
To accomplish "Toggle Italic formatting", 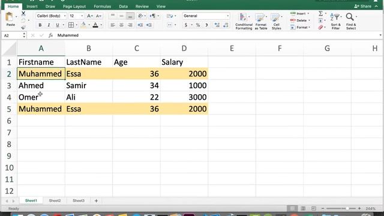I will tap(49, 25).
